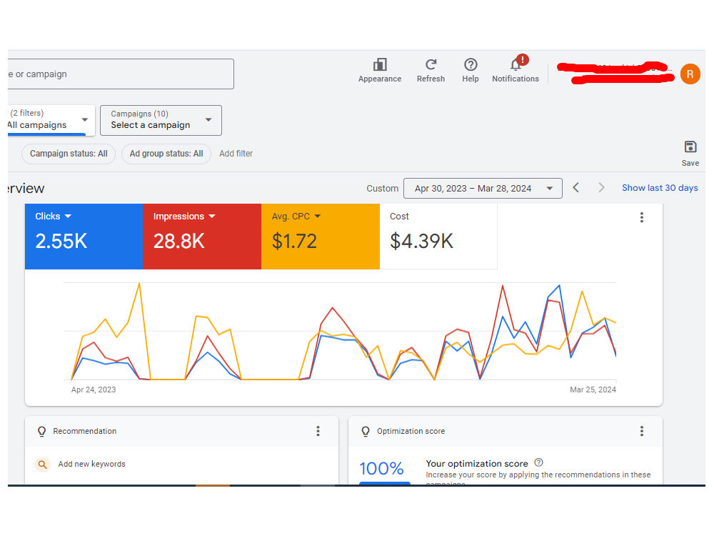Click Add new keywords recommendation
Viewport: 714px width, 536px height.
pyautogui.click(x=91, y=464)
